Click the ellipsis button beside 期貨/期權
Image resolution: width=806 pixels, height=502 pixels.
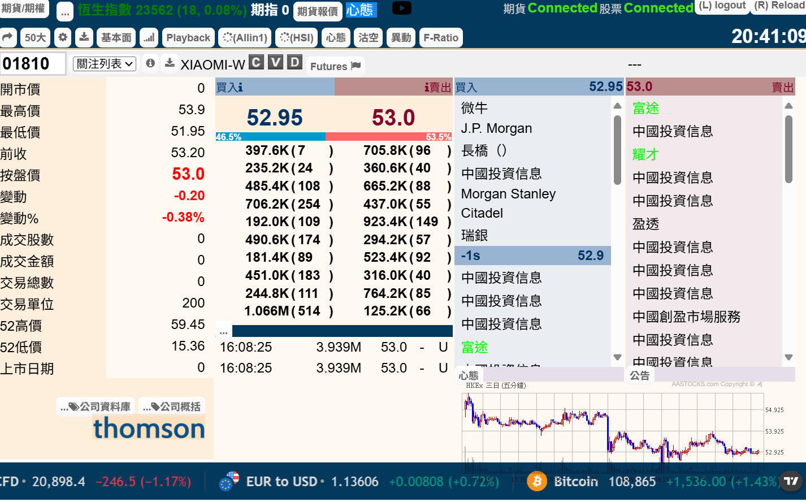tap(65, 11)
